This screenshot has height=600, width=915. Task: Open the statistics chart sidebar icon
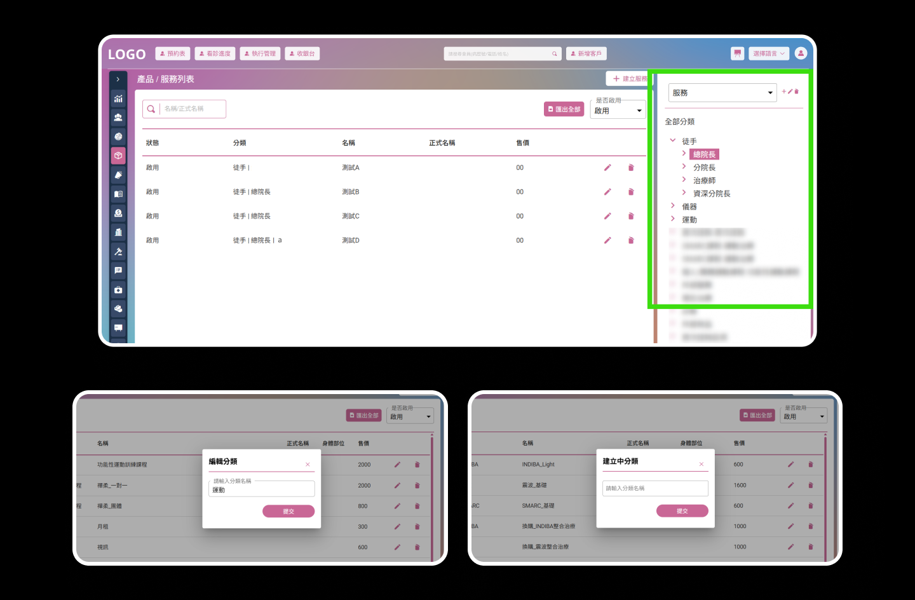pyautogui.click(x=118, y=99)
